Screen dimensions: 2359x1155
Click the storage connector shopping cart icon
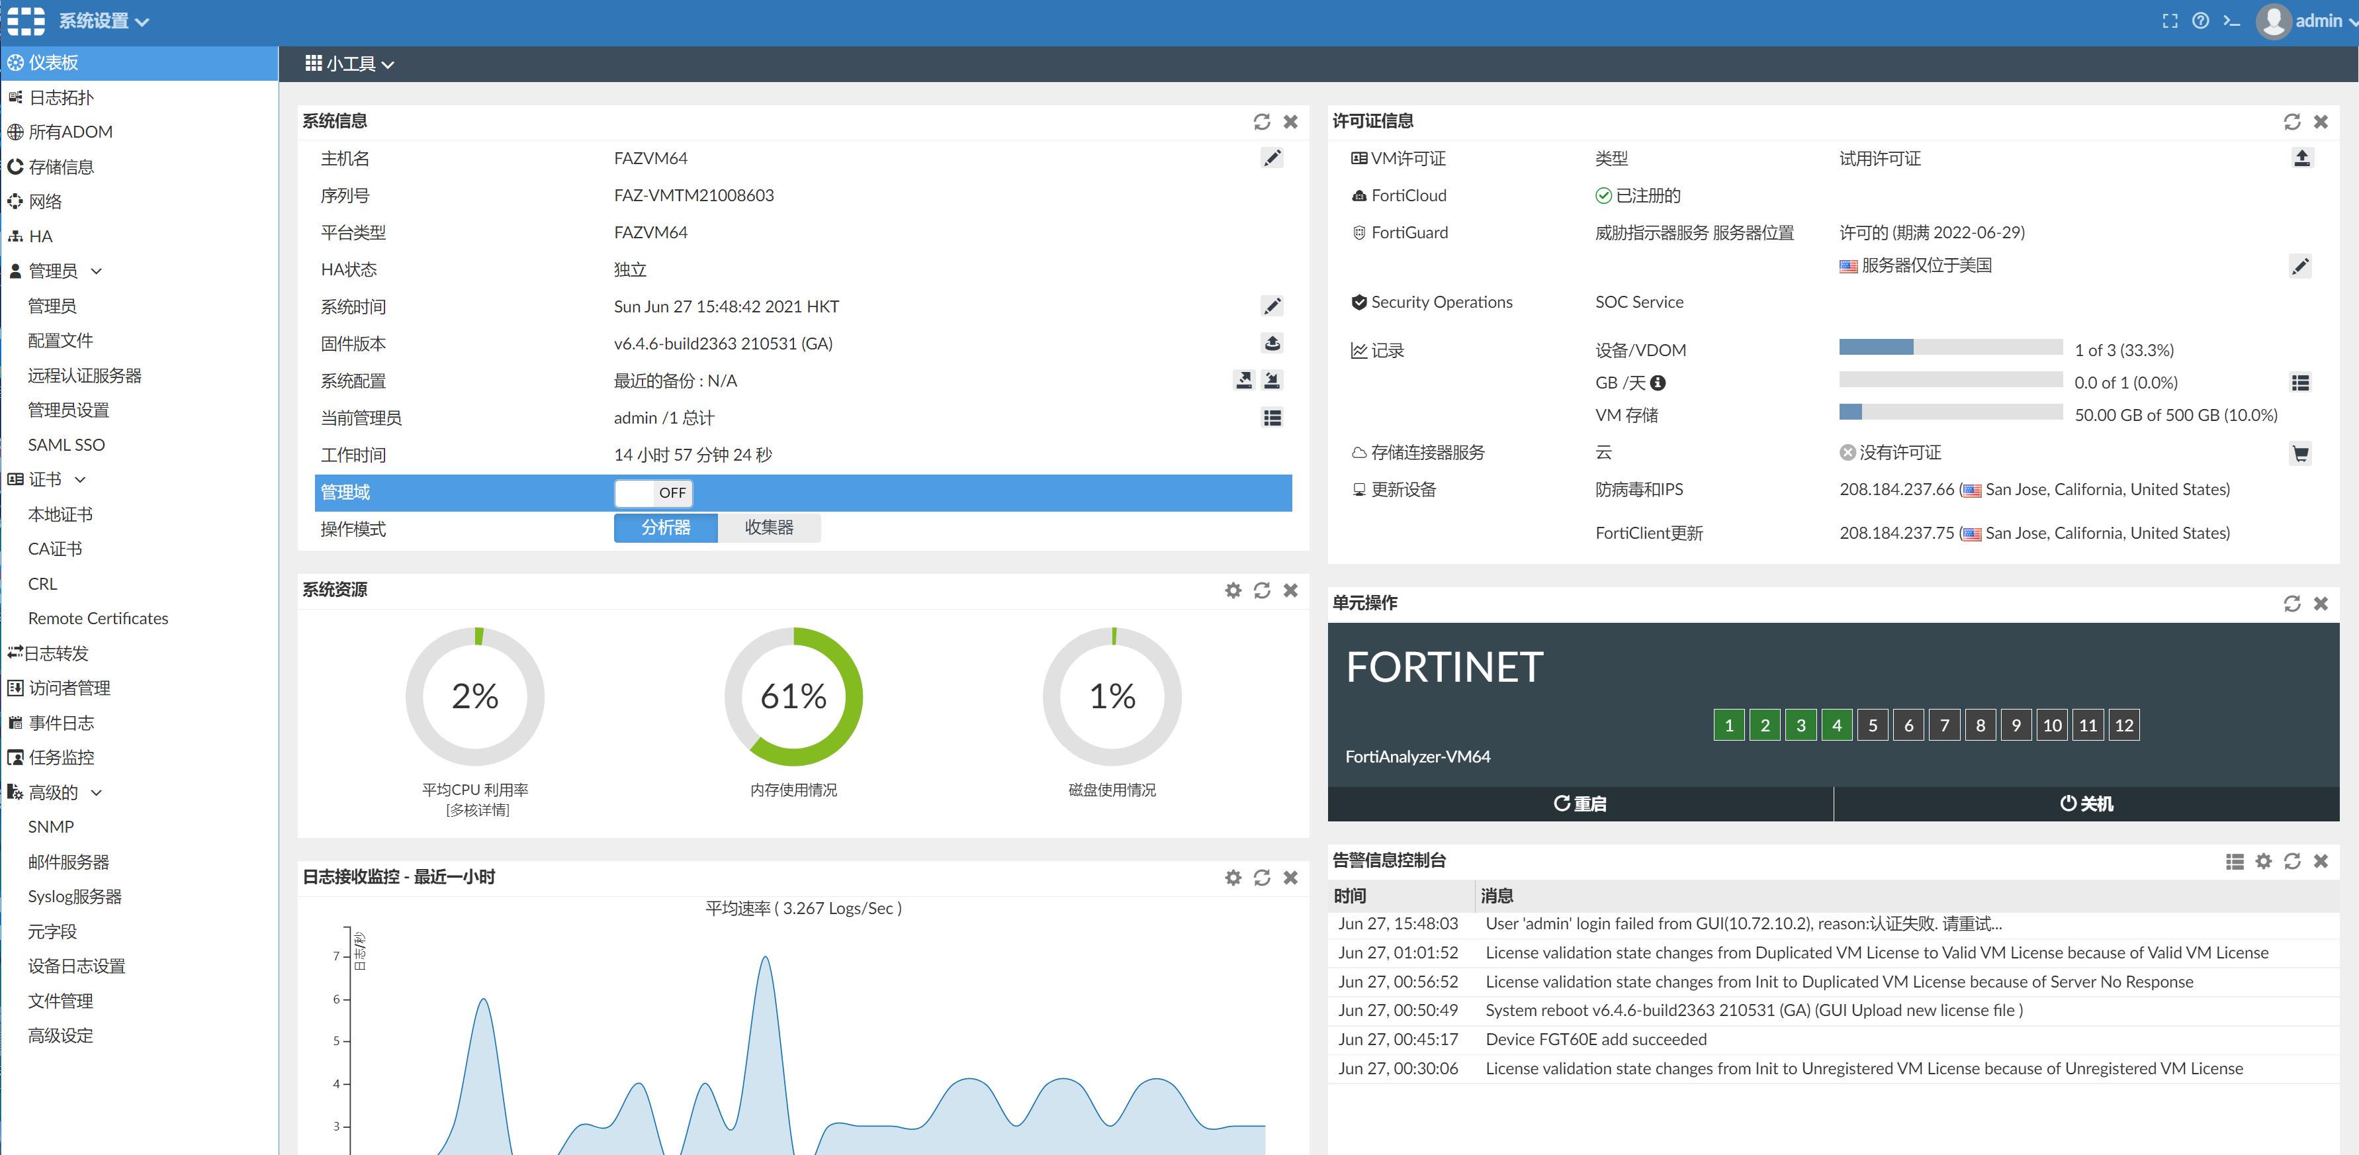2299,453
